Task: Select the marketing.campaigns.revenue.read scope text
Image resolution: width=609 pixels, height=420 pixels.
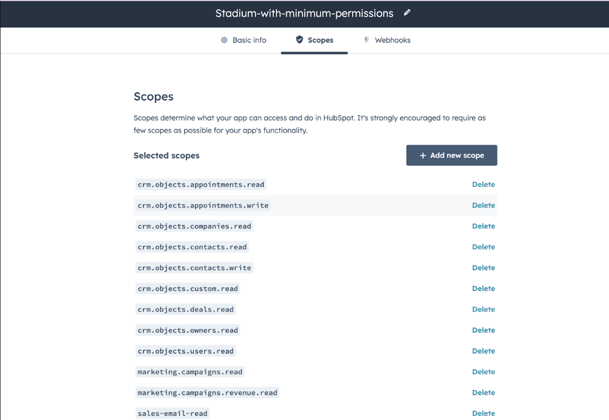Action: 207,393
